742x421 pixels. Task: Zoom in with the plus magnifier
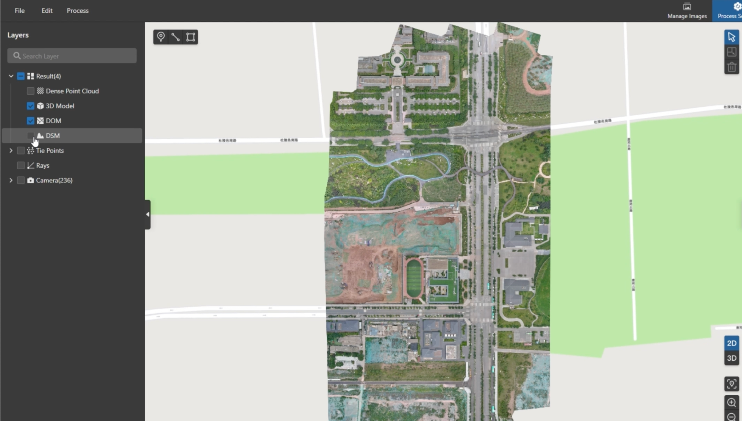pos(731,402)
